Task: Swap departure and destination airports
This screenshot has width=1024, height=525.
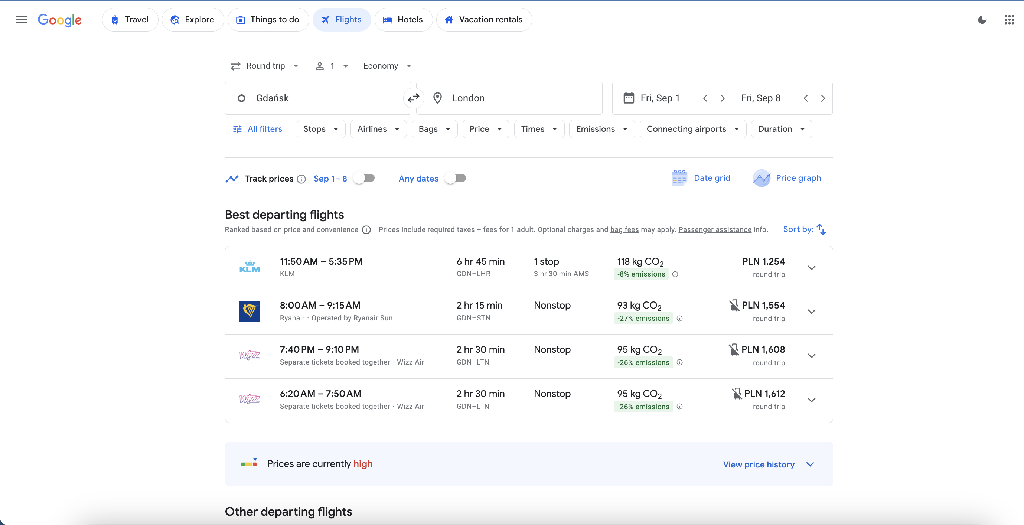Action: pos(413,98)
